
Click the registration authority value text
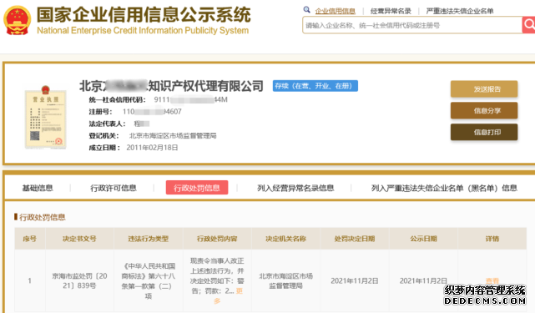pyautogui.click(x=173, y=135)
